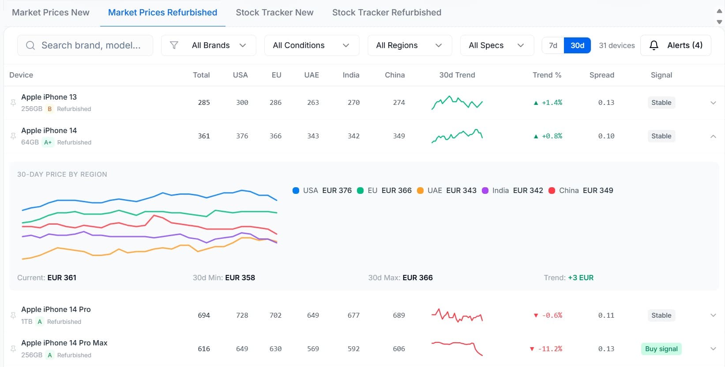Open the All Brands dropdown
Screen dimensions: 725x367
(209, 45)
